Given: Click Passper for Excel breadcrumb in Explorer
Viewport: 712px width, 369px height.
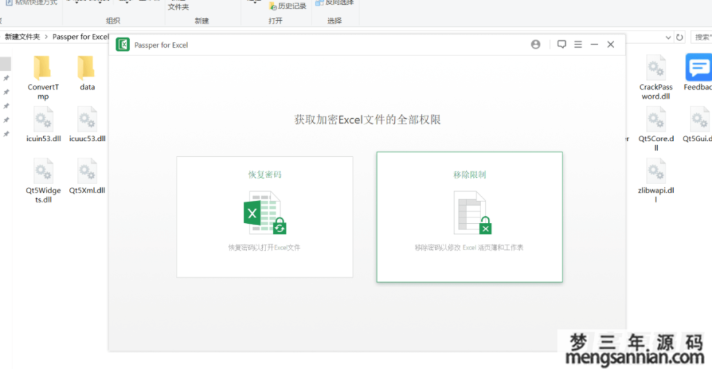Looking at the screenshot, I should point(81,37).
